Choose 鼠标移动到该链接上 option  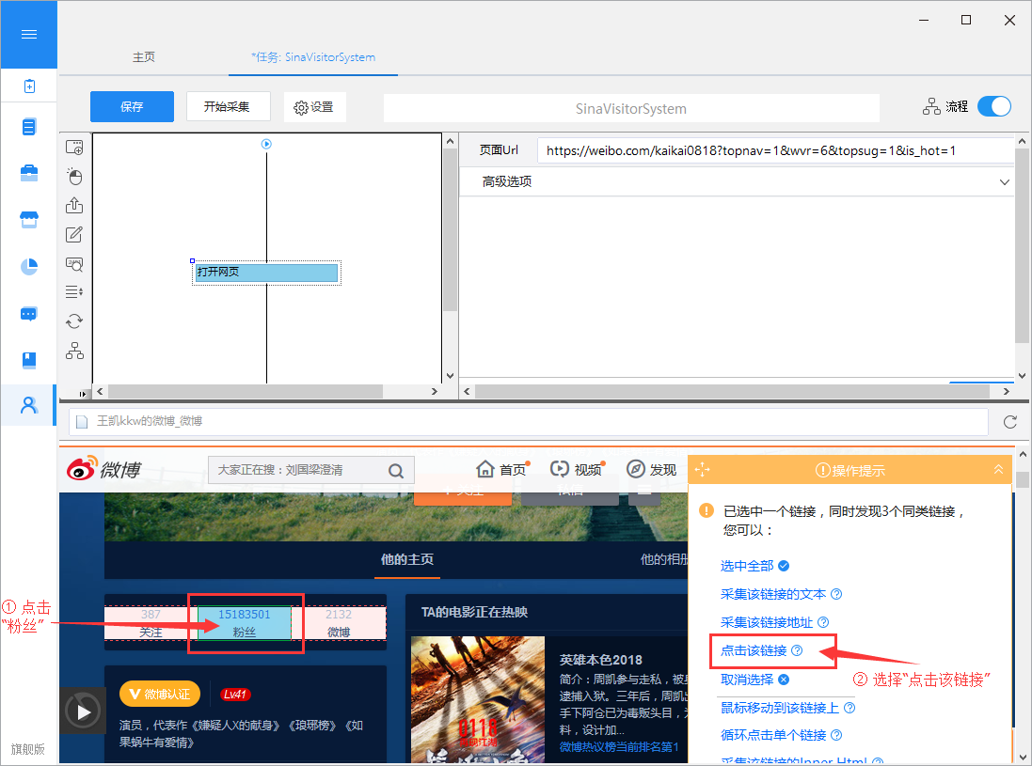[x=780, y=708]
